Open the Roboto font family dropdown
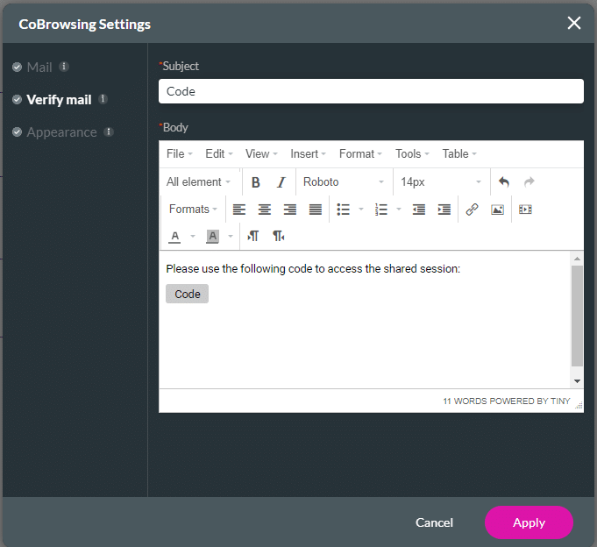This screenshot has width=597, height=547. 344,182
